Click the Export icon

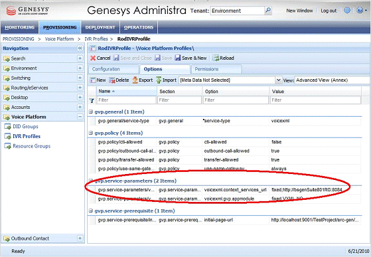pos(135,80)
